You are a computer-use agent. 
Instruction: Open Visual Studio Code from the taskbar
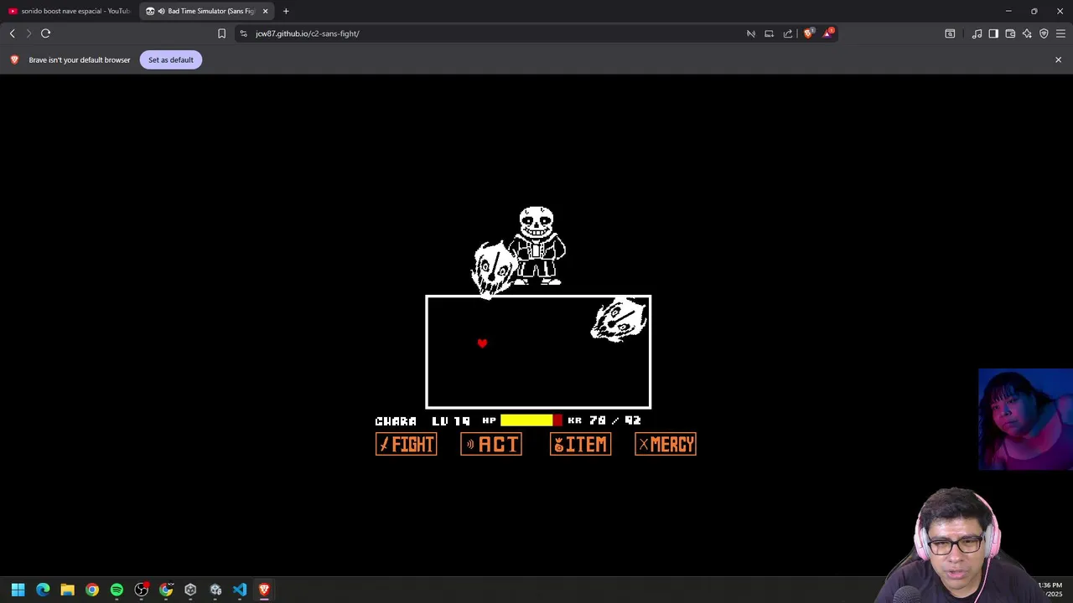click(x=240, y=590)
